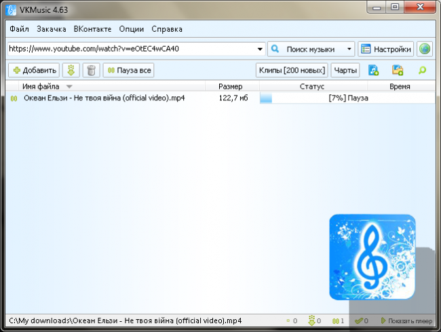Open the ВКонтакте menu

[92, 29]
